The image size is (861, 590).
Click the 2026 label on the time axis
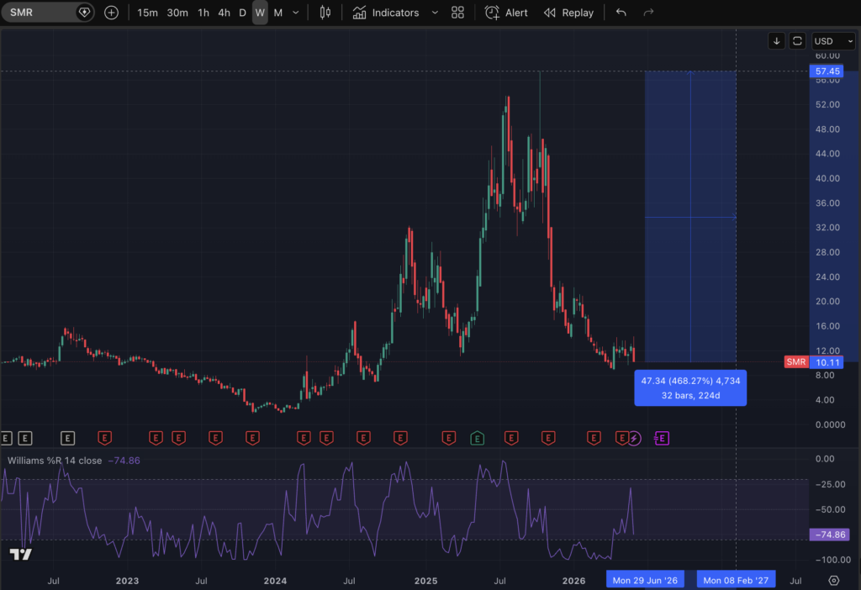coord(573,581)
